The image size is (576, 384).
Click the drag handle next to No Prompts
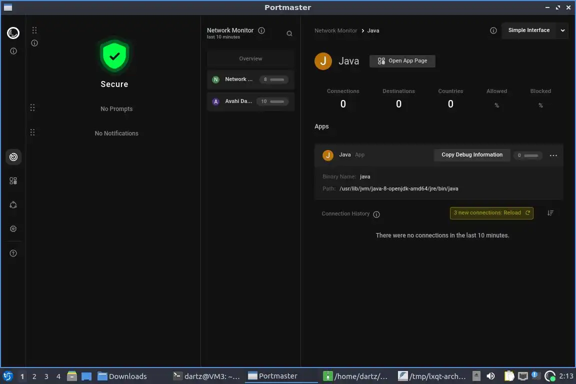32,107
